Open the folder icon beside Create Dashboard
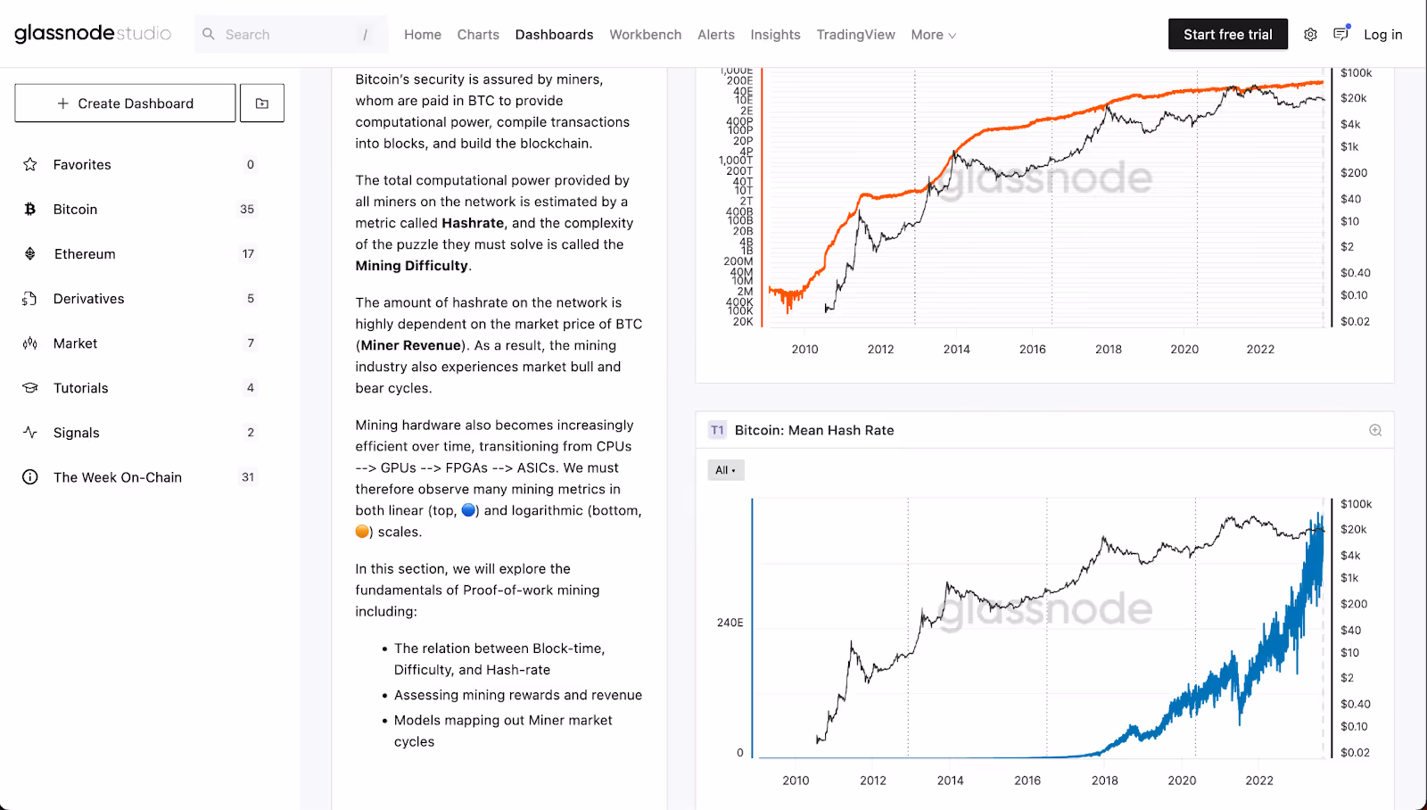 click(x=261, y=103)
